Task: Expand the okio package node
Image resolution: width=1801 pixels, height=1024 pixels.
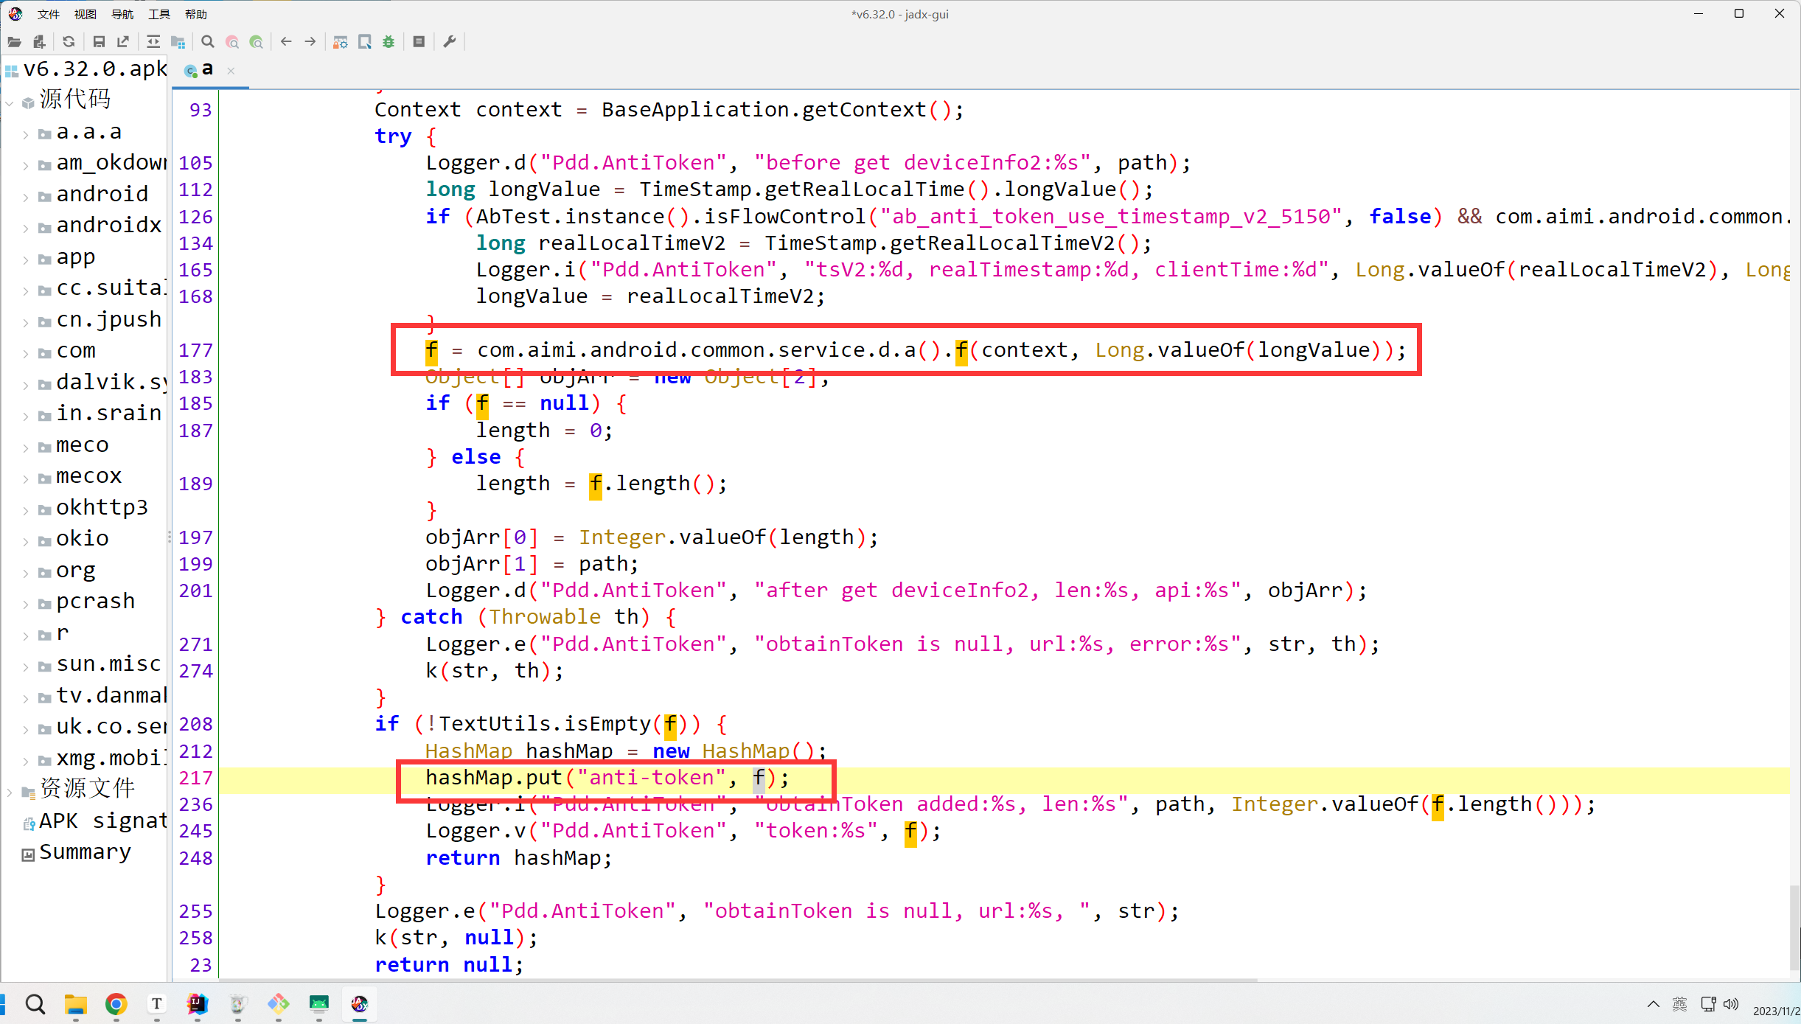Action: coord(26,541)
